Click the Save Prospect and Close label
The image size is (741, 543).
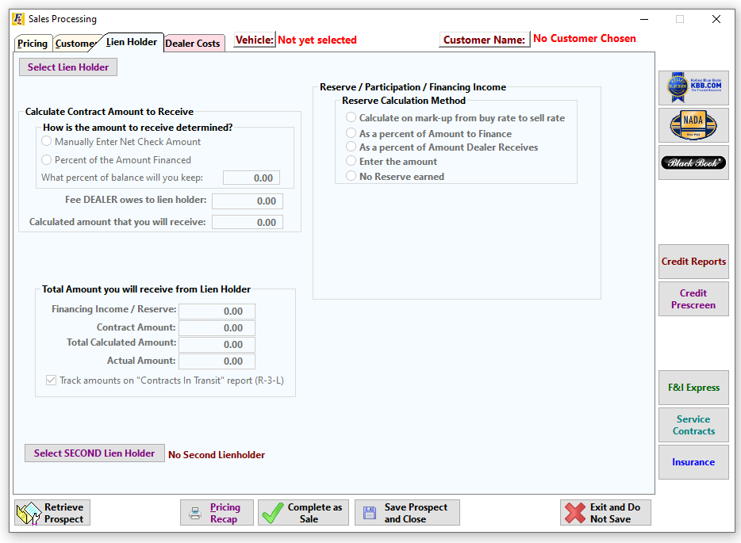click(416, 513)
